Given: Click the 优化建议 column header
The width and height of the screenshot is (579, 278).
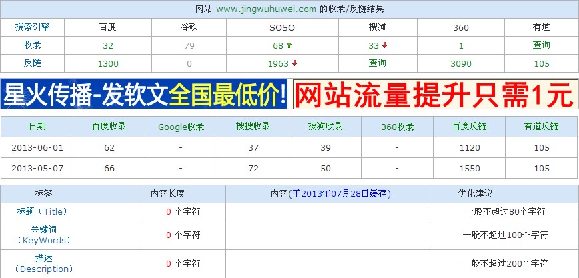Looking at the screenshot, I should (475, 194).
